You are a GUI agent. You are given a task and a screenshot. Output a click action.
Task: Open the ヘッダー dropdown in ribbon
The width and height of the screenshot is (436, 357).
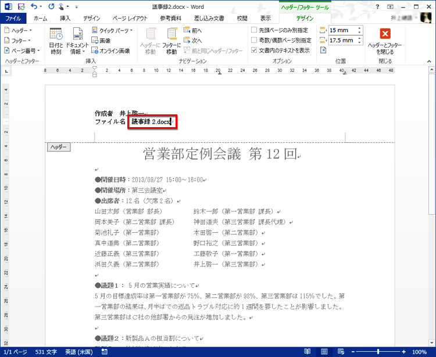[x=19, y=30]
